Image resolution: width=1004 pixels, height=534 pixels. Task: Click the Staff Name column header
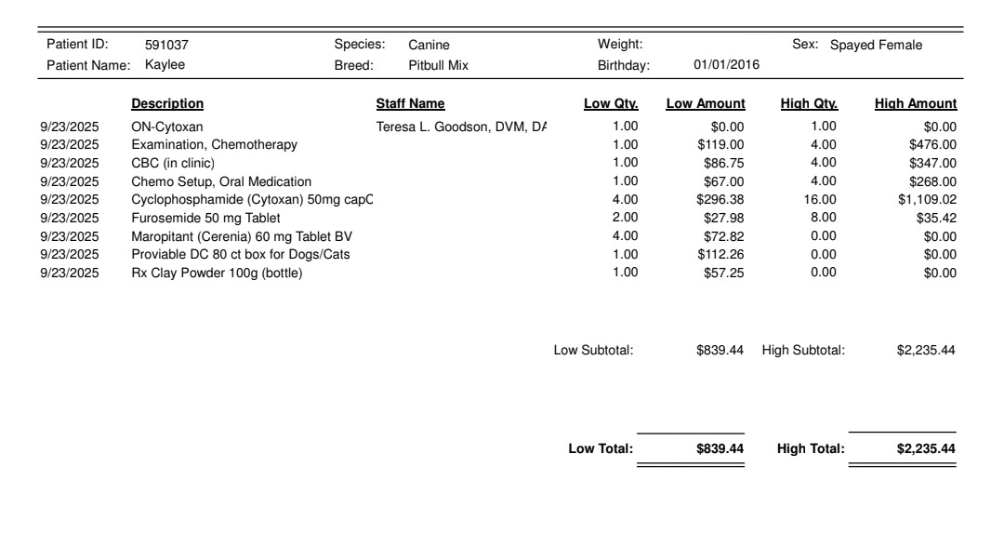point(410,103)
